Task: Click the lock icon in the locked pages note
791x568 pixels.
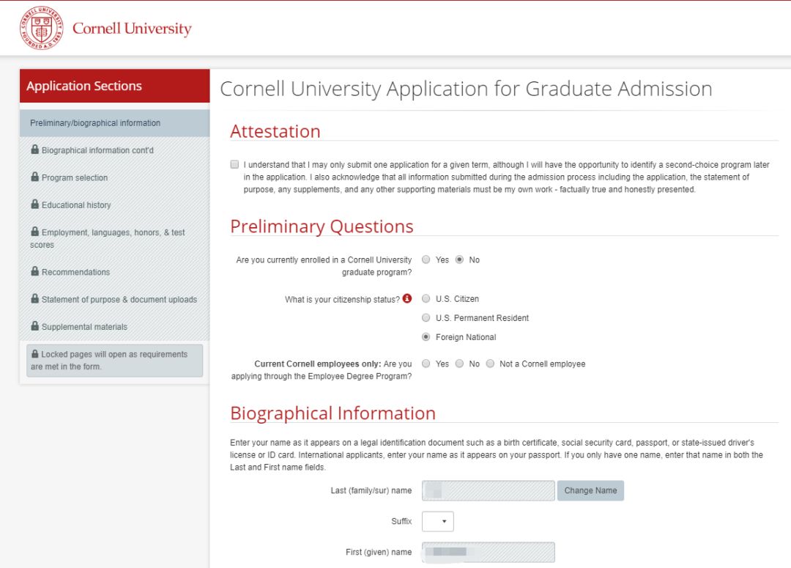Action: 35,353
